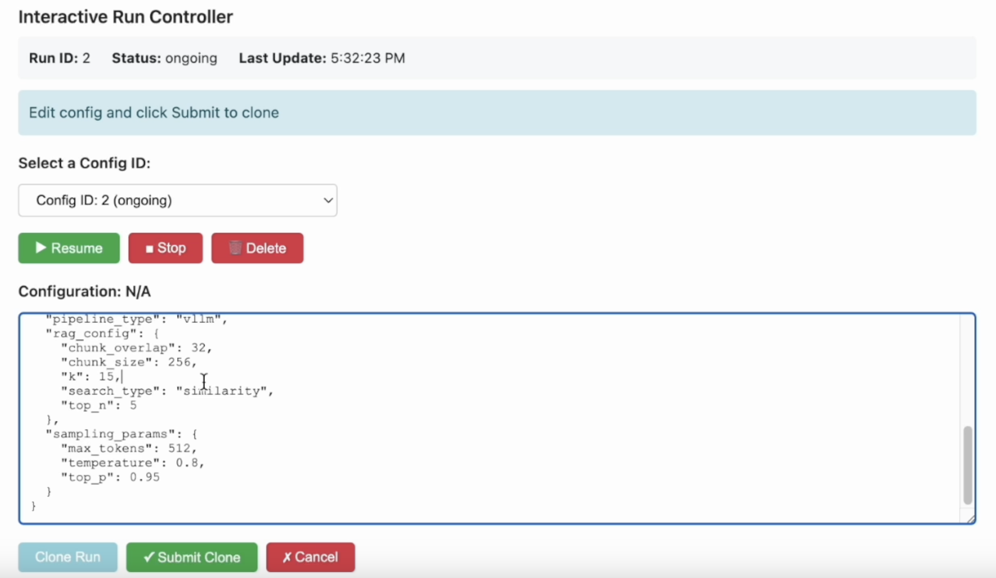Click the chunk_size value 256
The height and width of the screenshot is (578, 996).
[x=179, y=362]
